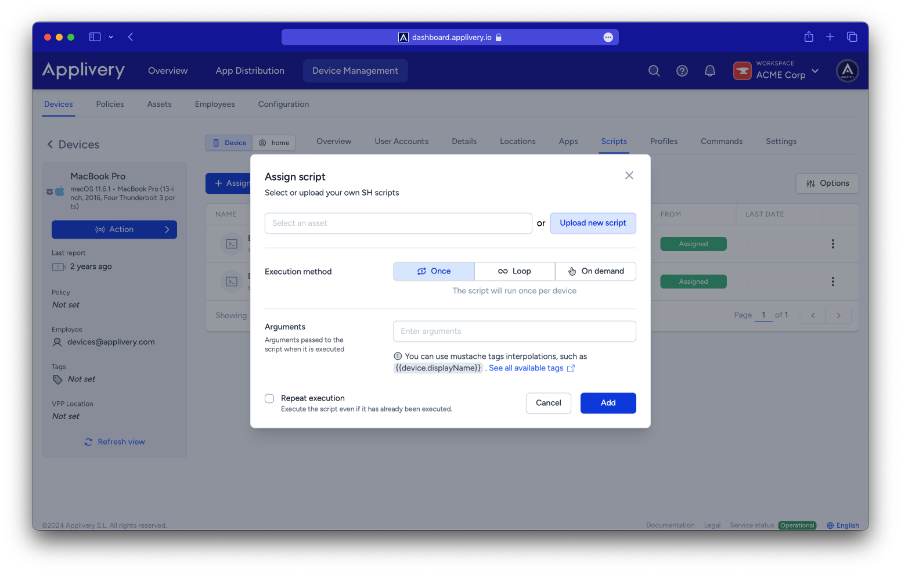Click the Applivery logo
Screen dimensions: 901x573
coord(84,70)
